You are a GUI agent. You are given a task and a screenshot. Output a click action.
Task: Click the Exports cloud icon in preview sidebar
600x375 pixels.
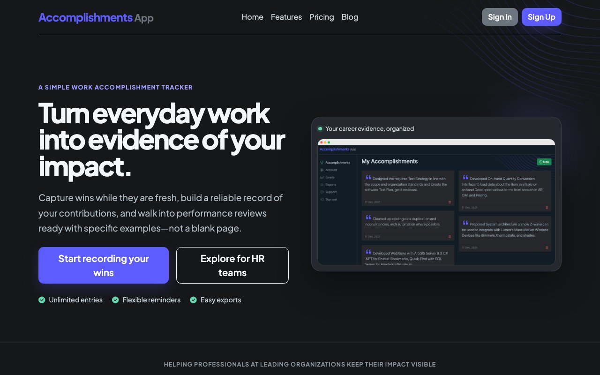pos(322,185)
